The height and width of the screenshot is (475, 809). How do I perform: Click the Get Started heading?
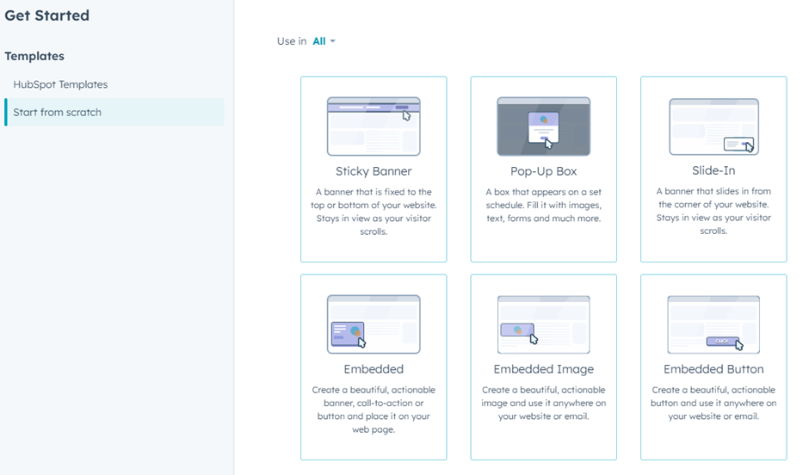pyautogui.click(x=47, y=15)
